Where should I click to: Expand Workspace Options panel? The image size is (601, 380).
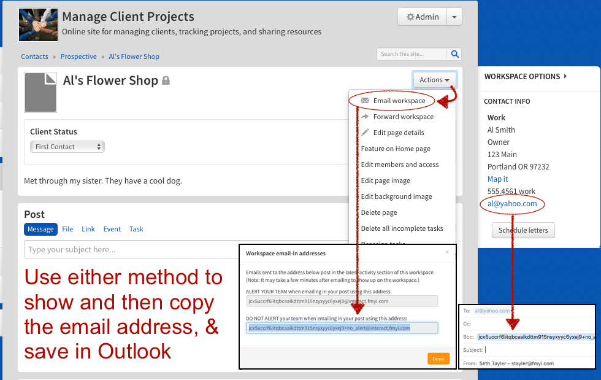[525, 77]
